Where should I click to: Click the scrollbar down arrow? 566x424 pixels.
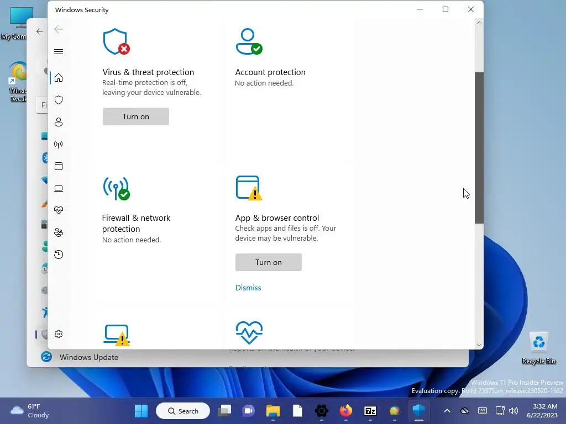click(x=479, y=344)
